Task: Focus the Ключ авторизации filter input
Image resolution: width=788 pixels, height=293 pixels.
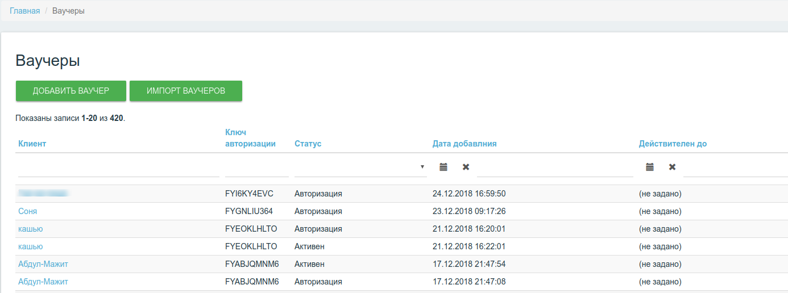Action: [257, 167]
